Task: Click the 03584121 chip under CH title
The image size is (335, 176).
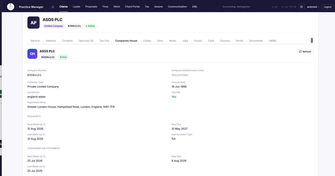Action: click(x=48, y=57)
